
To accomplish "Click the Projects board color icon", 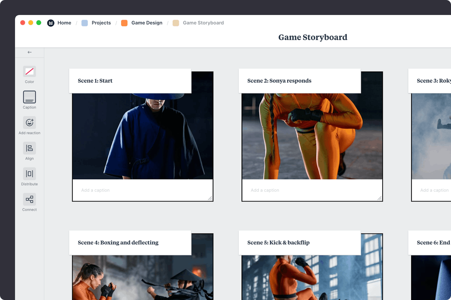I will pos(84,23).
